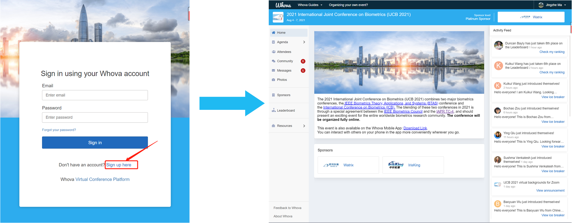Click Baoyuan Wu's orange B avatar
This screenshot has width=572, height=223.
click(498, 204)
